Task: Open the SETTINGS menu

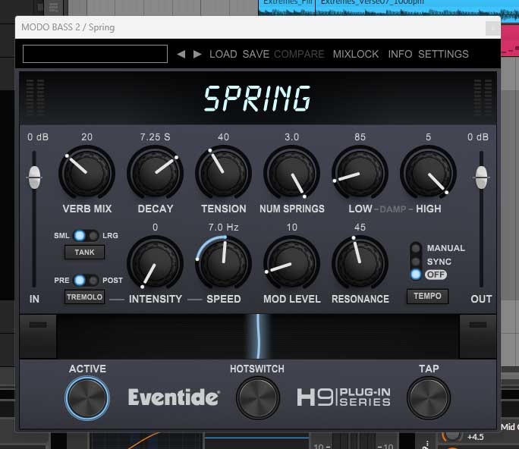Action: [x=443, y=54]
